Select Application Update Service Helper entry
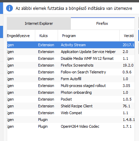This screenshot has height=141, width=139. tap(71, 52)
